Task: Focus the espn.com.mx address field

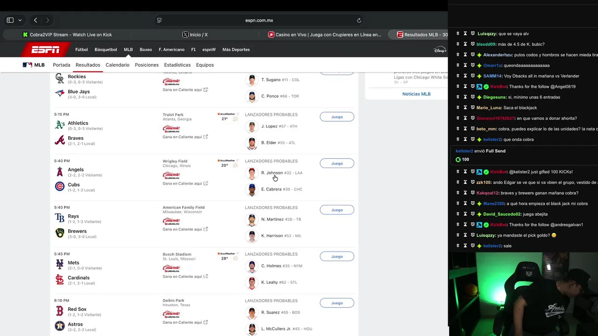Action: 259,20
